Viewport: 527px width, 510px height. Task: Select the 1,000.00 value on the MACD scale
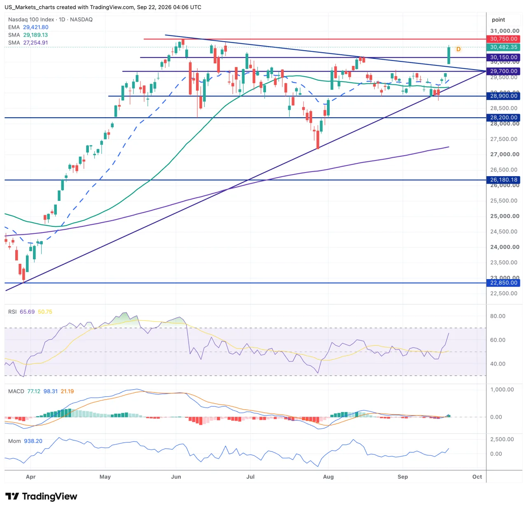(502, 390)
